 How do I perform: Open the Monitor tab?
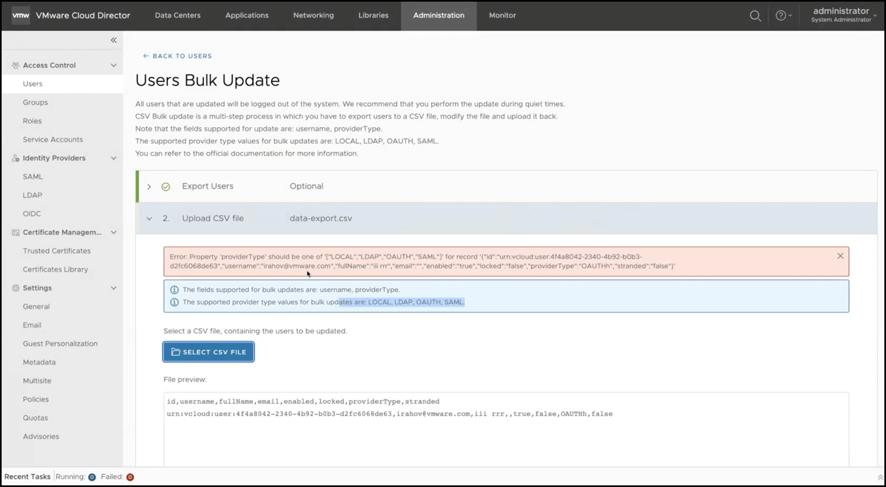[502, 15]
